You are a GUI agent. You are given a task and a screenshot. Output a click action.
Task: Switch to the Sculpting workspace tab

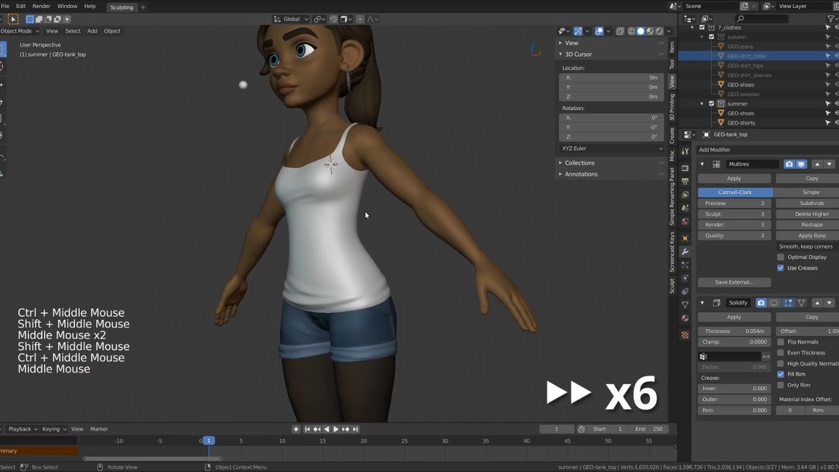pos(121,7)
